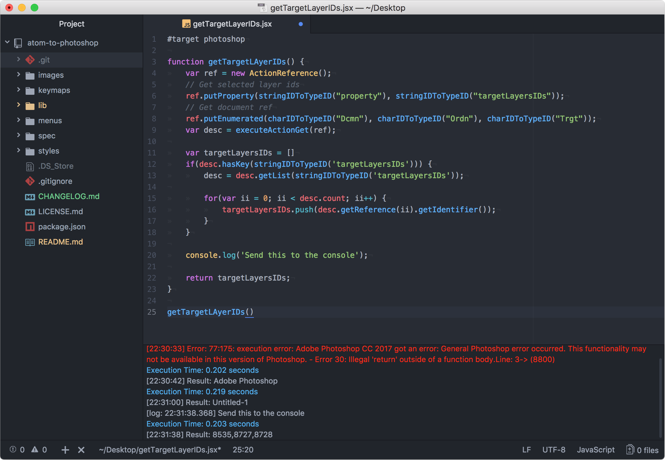This screenshot has height=460, width=665.
Task: Click the .gitignore git icon
Action: [x=30, y=181]
